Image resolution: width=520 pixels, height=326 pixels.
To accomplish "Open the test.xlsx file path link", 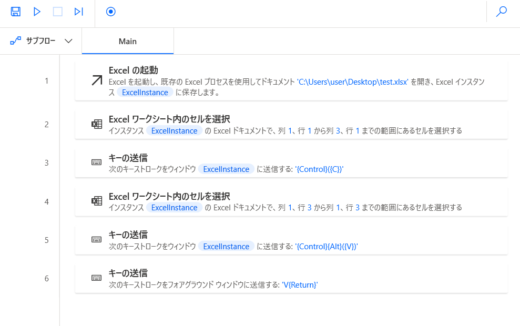I will (x=353, y=82).
